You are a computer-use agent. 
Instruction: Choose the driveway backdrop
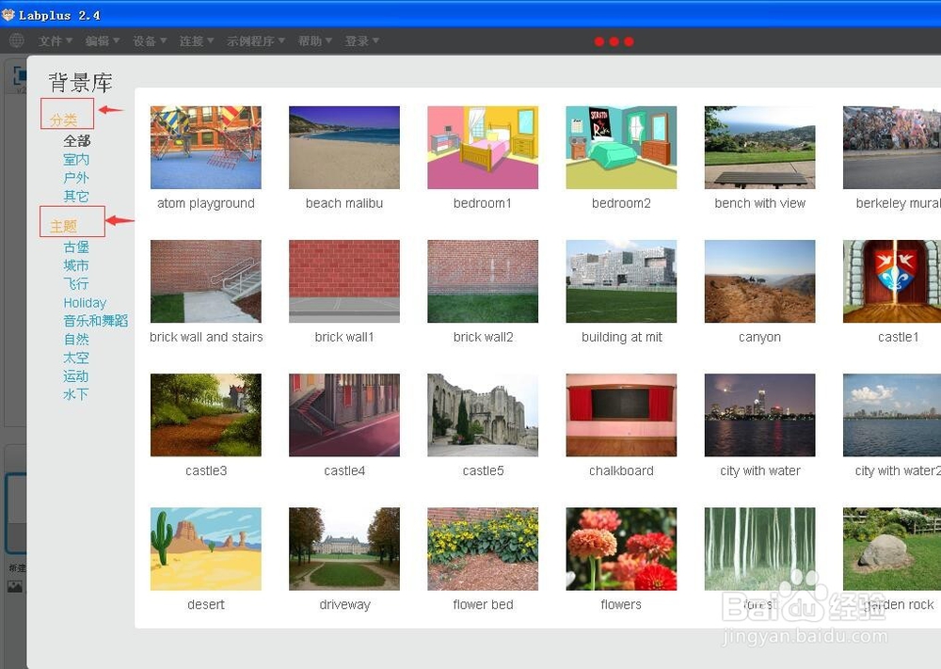coord(344,549)
